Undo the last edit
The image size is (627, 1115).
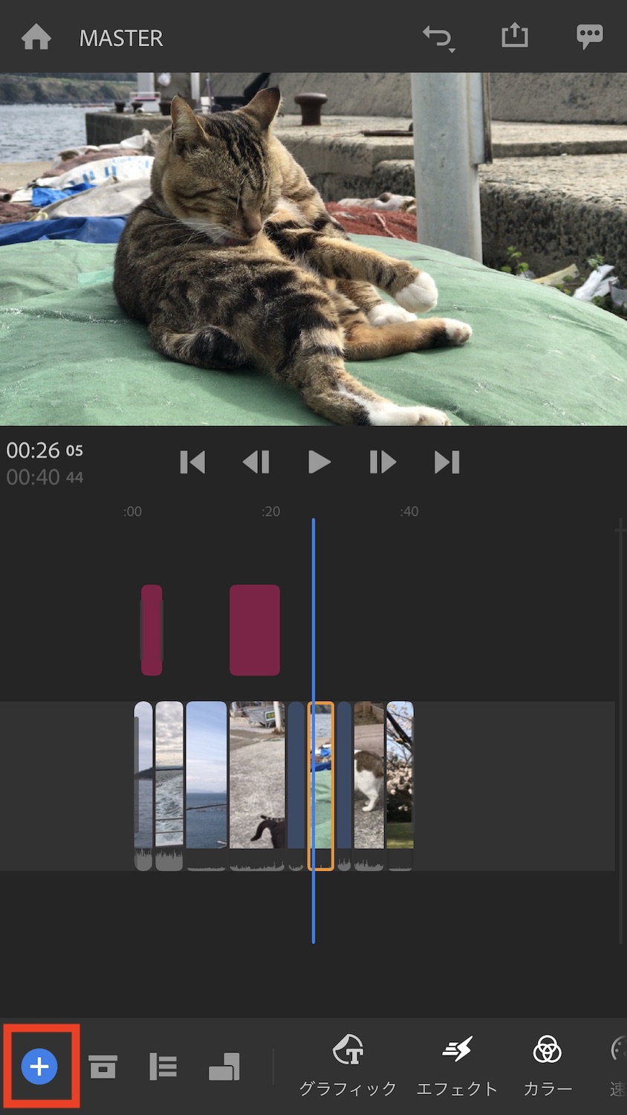point(438,37)
